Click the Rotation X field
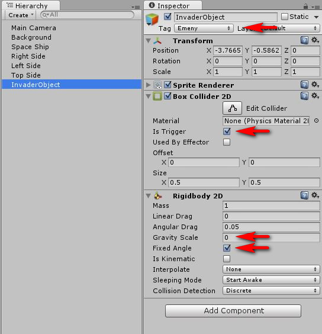 (x=228, y=61)
